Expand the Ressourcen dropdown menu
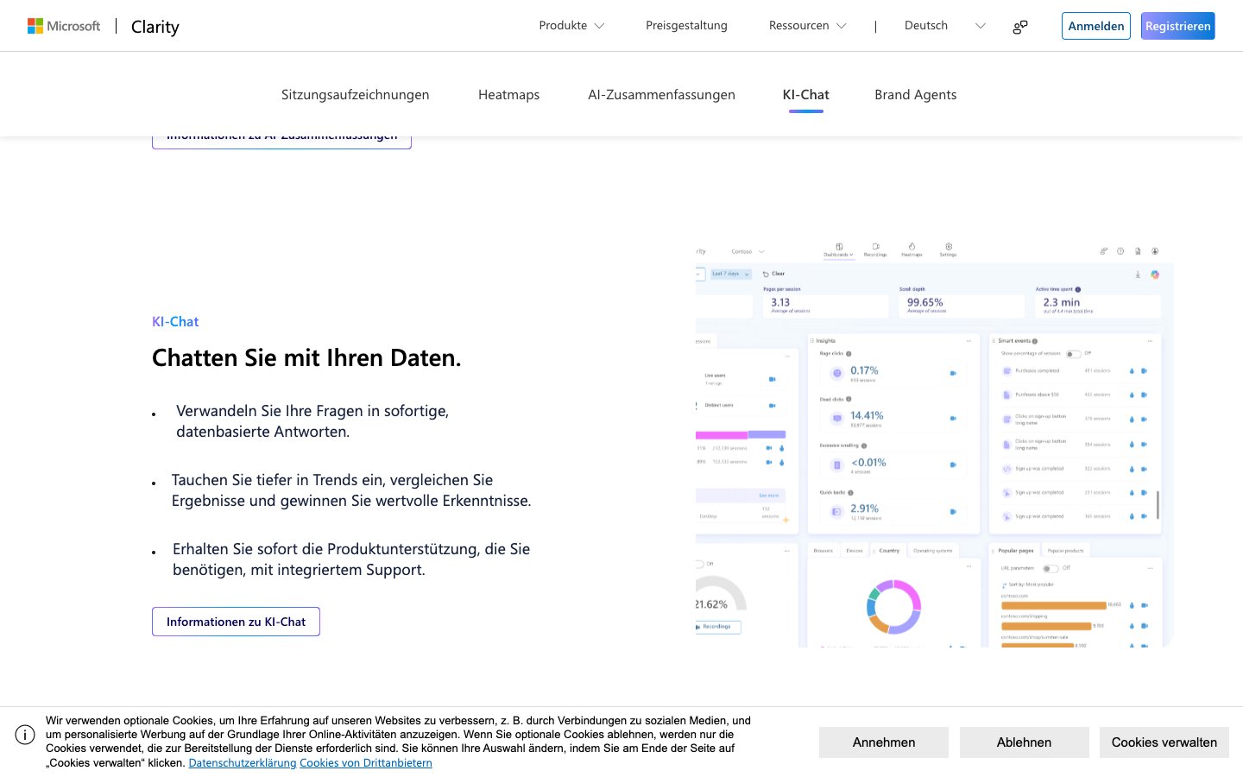 807,26
